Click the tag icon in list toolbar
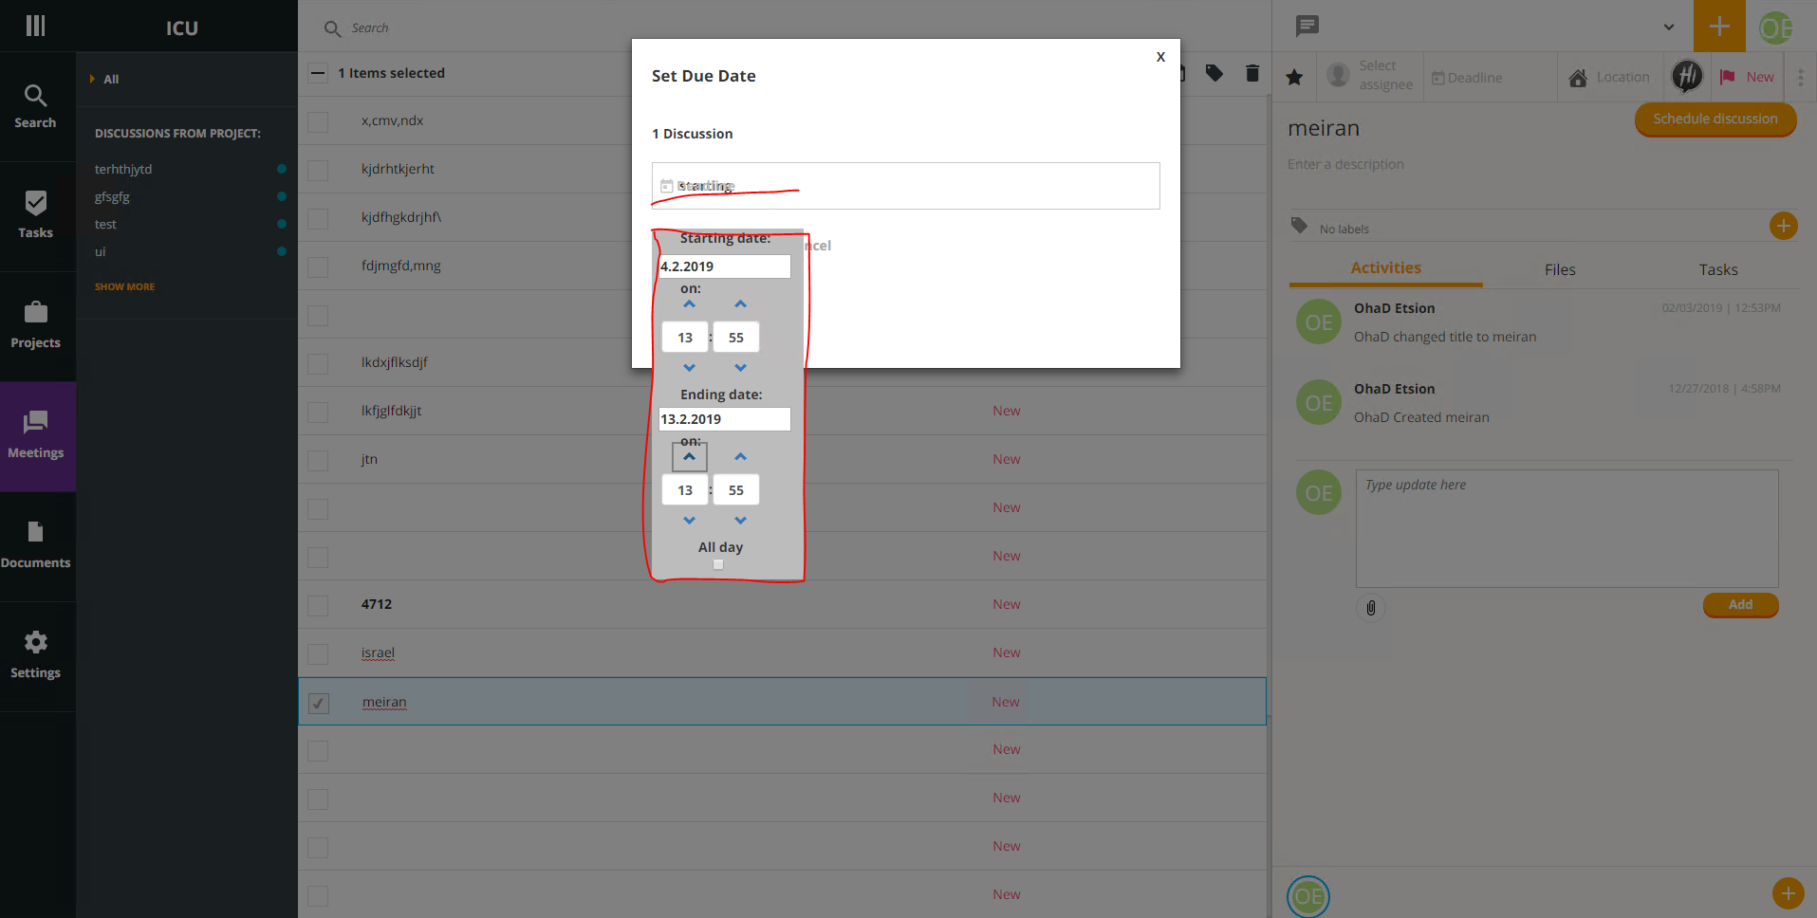The width and height of the screenshot is (1817, 918). [1214, 73]
